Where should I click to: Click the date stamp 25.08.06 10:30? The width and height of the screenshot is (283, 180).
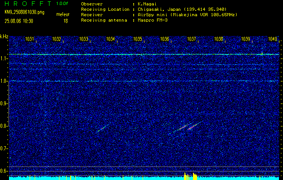click(19, 21)
